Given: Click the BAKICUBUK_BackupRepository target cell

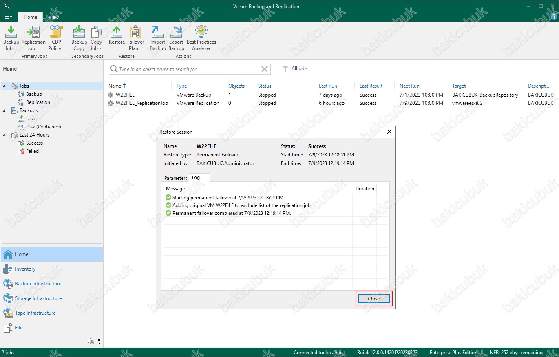Looking at the screenshot, I should coord(485,95).
